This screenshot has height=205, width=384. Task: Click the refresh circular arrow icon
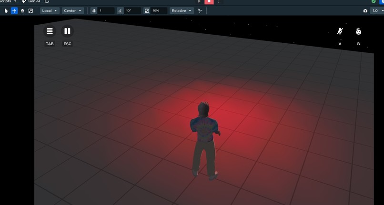pos(47,1)
